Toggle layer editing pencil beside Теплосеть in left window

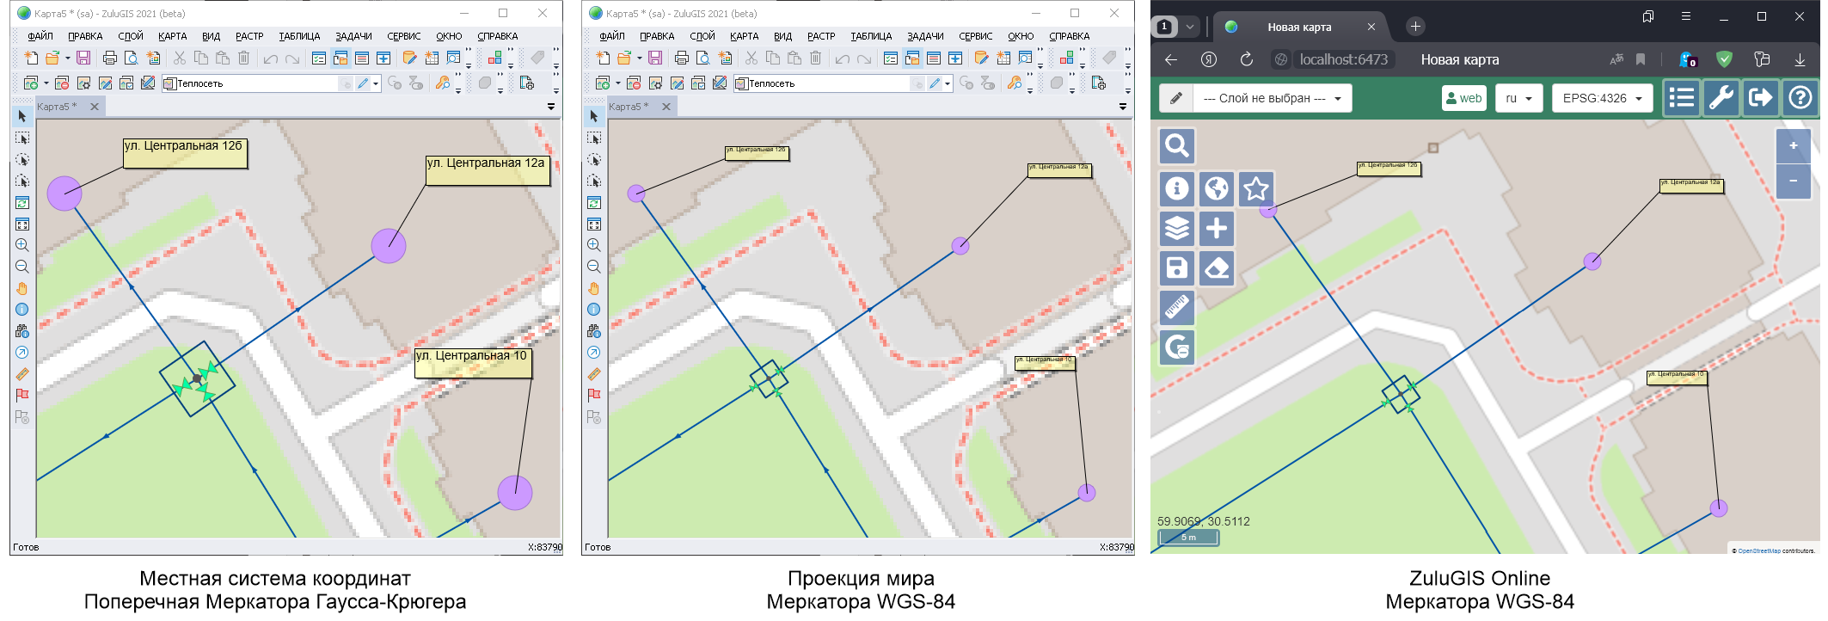[x=363, y=83]
